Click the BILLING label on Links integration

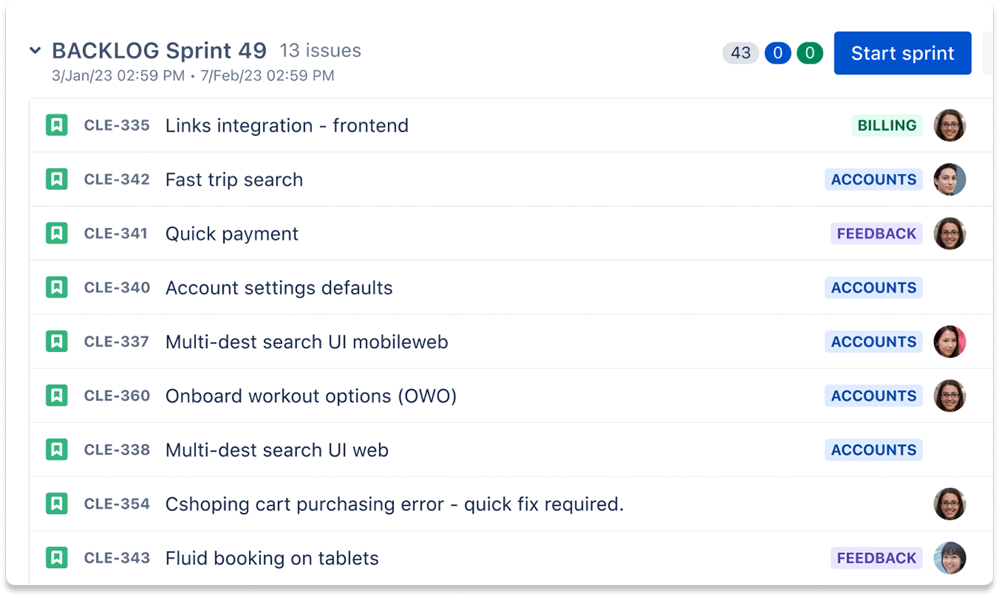coord(886,125)
